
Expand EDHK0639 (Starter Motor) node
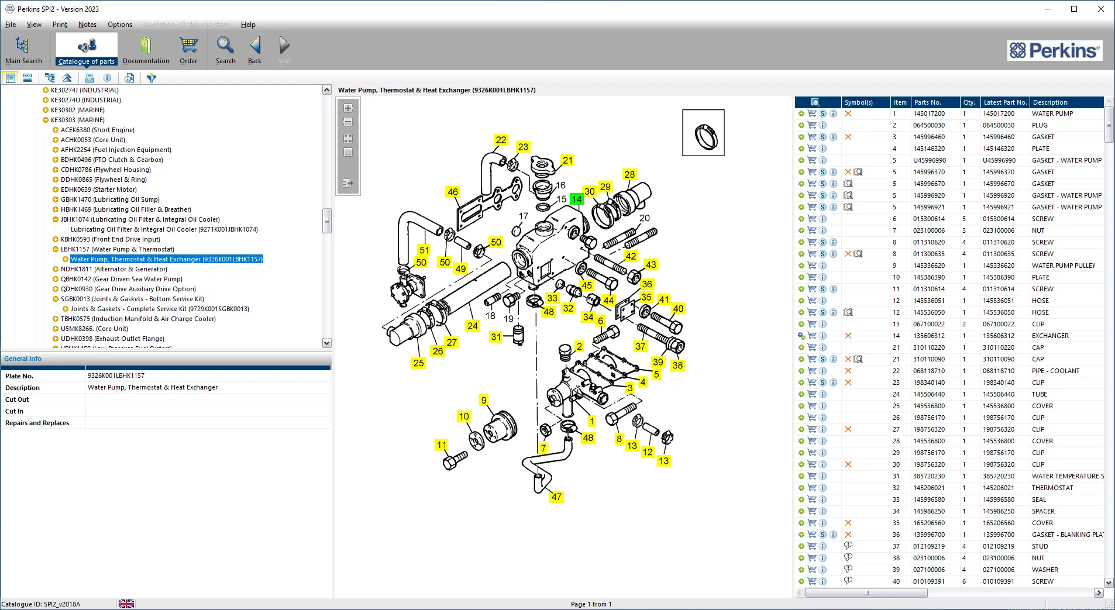56,189
